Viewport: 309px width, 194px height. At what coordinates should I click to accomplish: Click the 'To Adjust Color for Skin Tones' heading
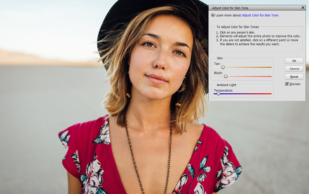click(238, 27)
